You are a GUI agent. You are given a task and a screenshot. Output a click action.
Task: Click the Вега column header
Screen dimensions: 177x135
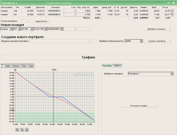pyautogui.click(x=154, y=7)
